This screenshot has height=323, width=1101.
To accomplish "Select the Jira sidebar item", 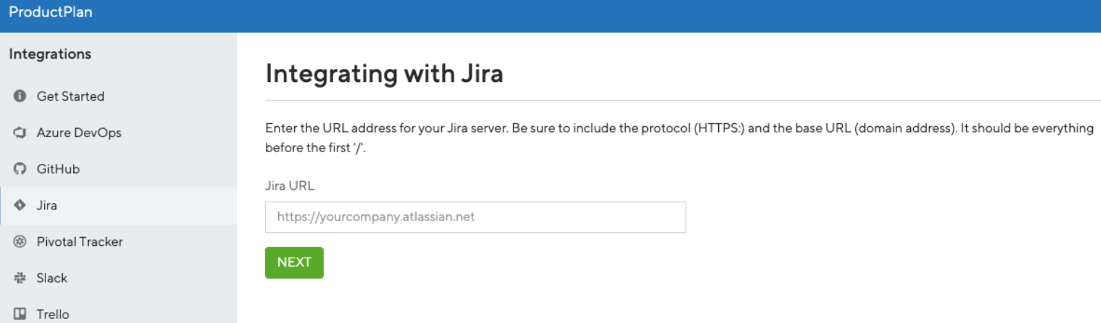I will pyautogui.click(x=47, y=206).
